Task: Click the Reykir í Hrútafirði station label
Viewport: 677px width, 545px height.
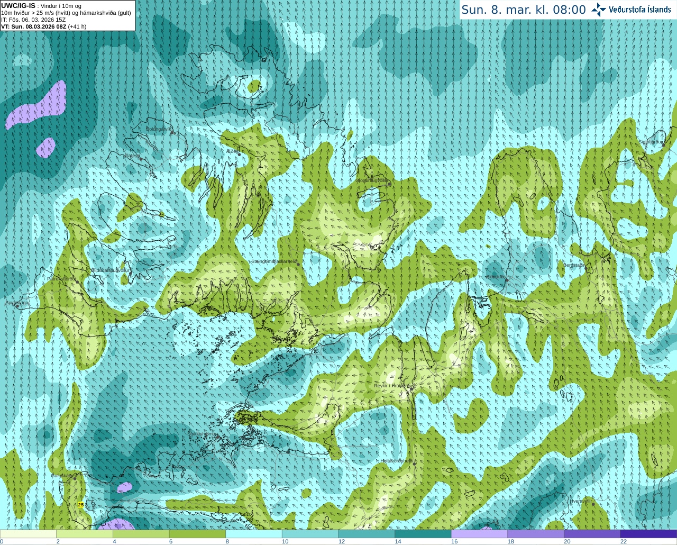Action: (392, 386)
